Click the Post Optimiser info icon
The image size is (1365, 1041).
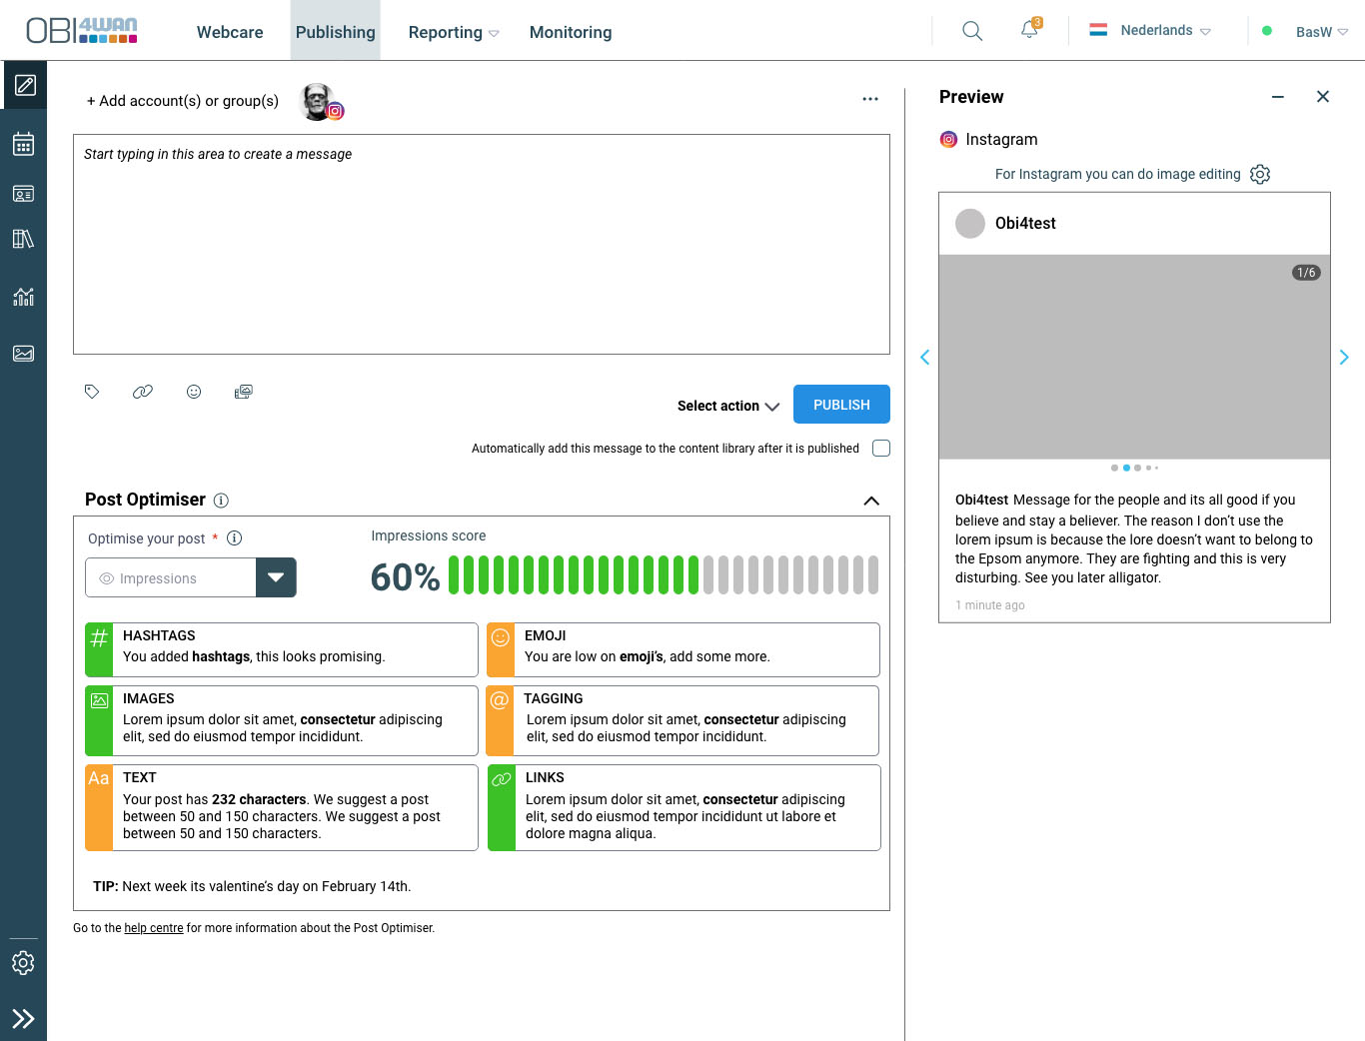pos(222,501)
